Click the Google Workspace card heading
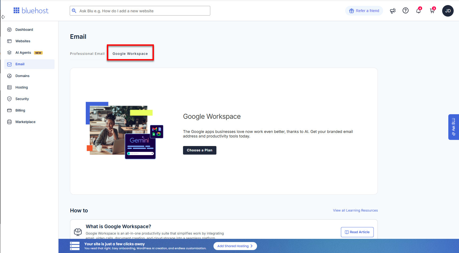459x253 pixels. [x=212, y=116]
